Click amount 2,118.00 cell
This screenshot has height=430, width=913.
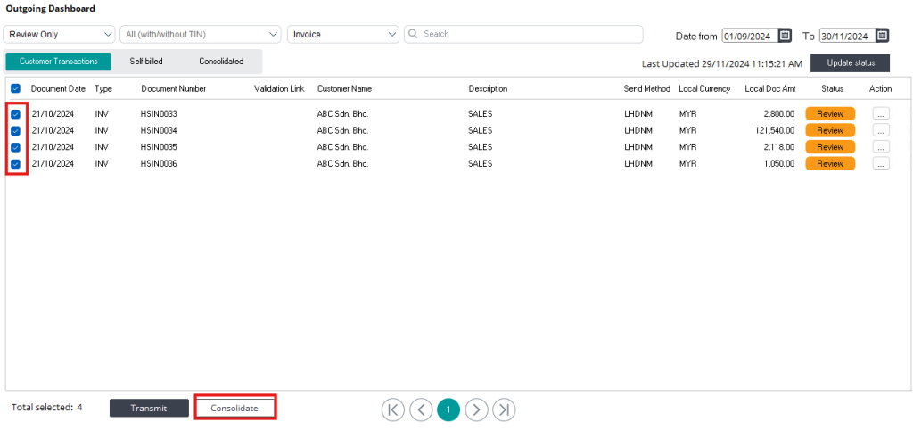click(779, 147)
